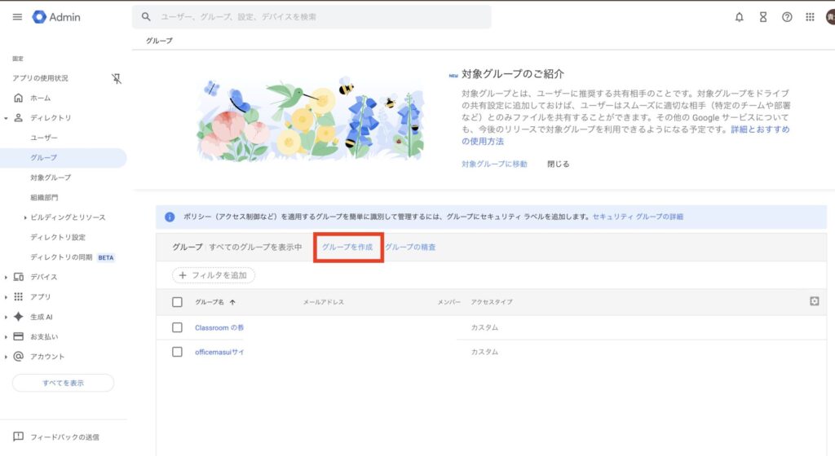Viewport: 835px width, 456px height.
Task: Select 対象グループ in the sidebar
Action: 51,178
